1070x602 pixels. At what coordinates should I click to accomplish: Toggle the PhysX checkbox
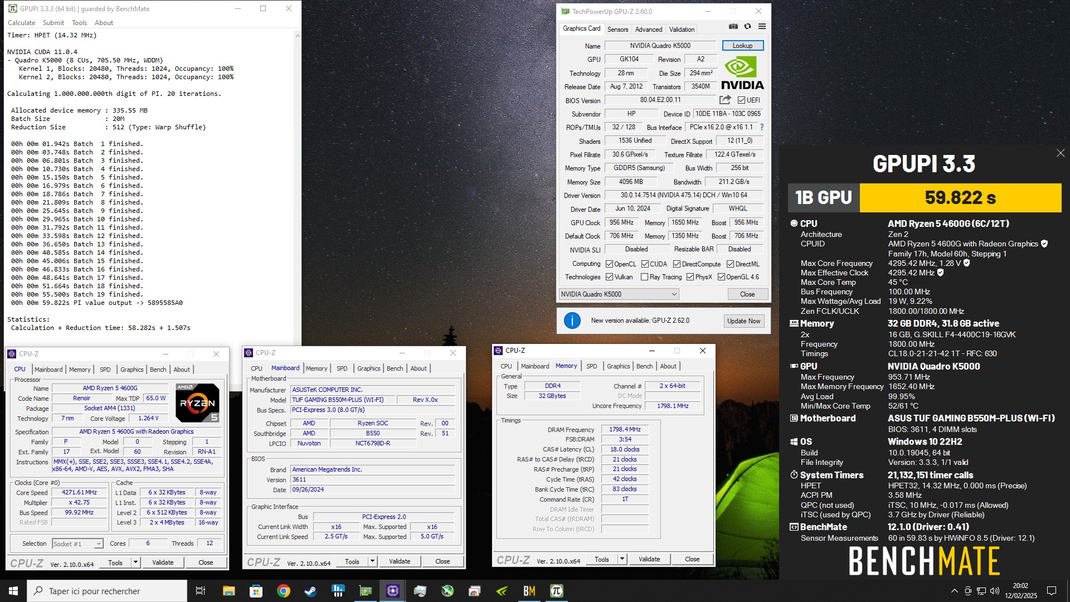690,277
